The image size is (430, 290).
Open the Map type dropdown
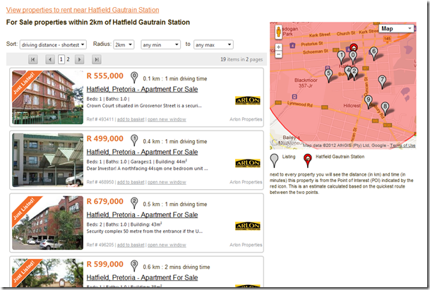click(396, 28)
